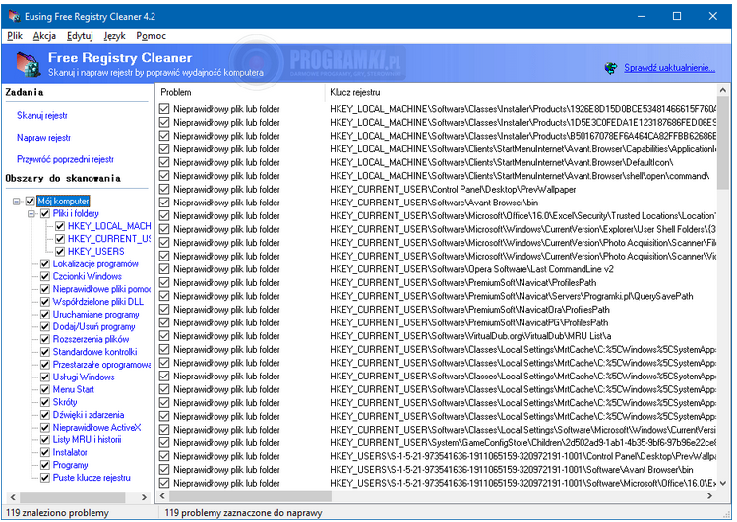This screenshot has height=522, width=737.
Task: Click the 119 znaleziono problemy status text
Action: click(57, 513)
